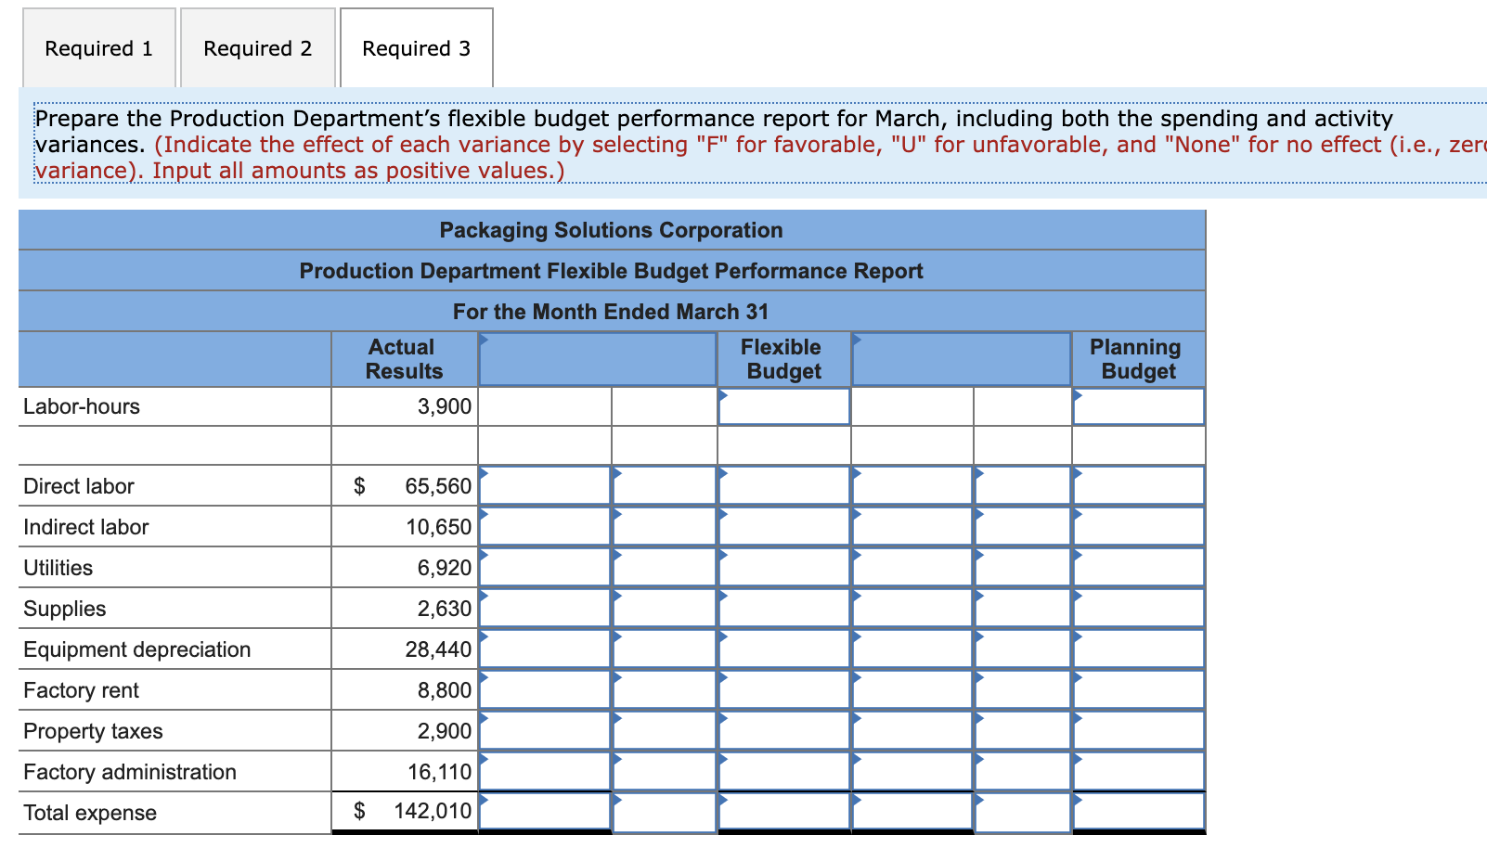Click the Equipment depreciation spending variance amount field

point(545,649)
